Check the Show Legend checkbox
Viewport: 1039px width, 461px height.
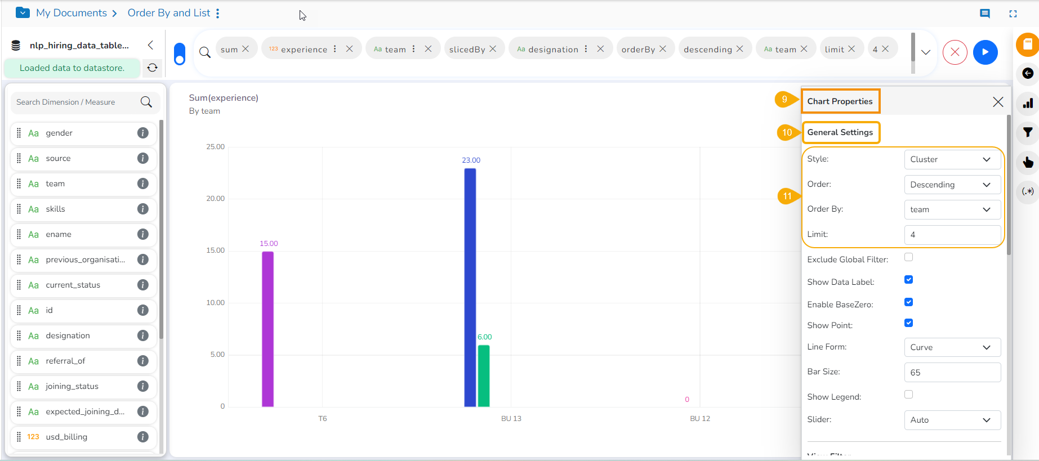(908, 395)
